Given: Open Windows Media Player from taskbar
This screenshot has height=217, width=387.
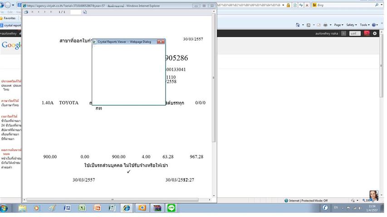Looking at the screenshot, I should [x=37, y=208].
